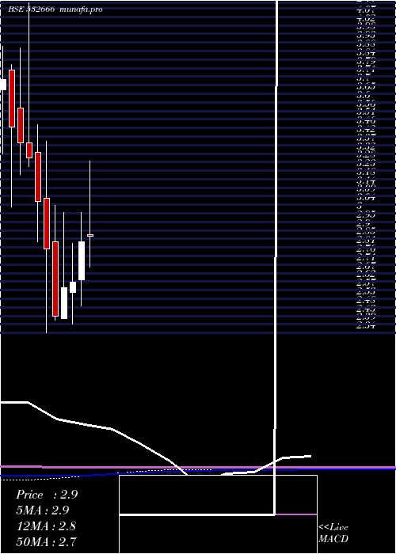Click the tallest white candlestick body

(82, 260)
